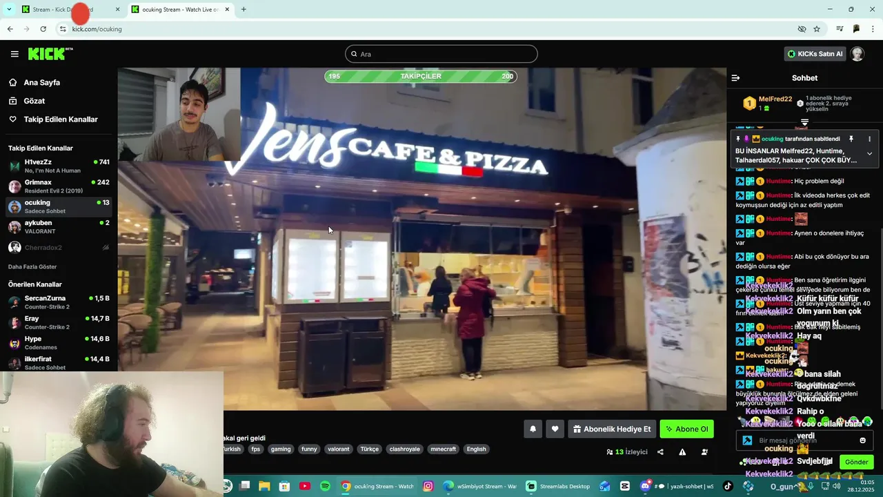Click Gönder send button
The width and height of the screenshot is (883, 497).
(856, 462)
